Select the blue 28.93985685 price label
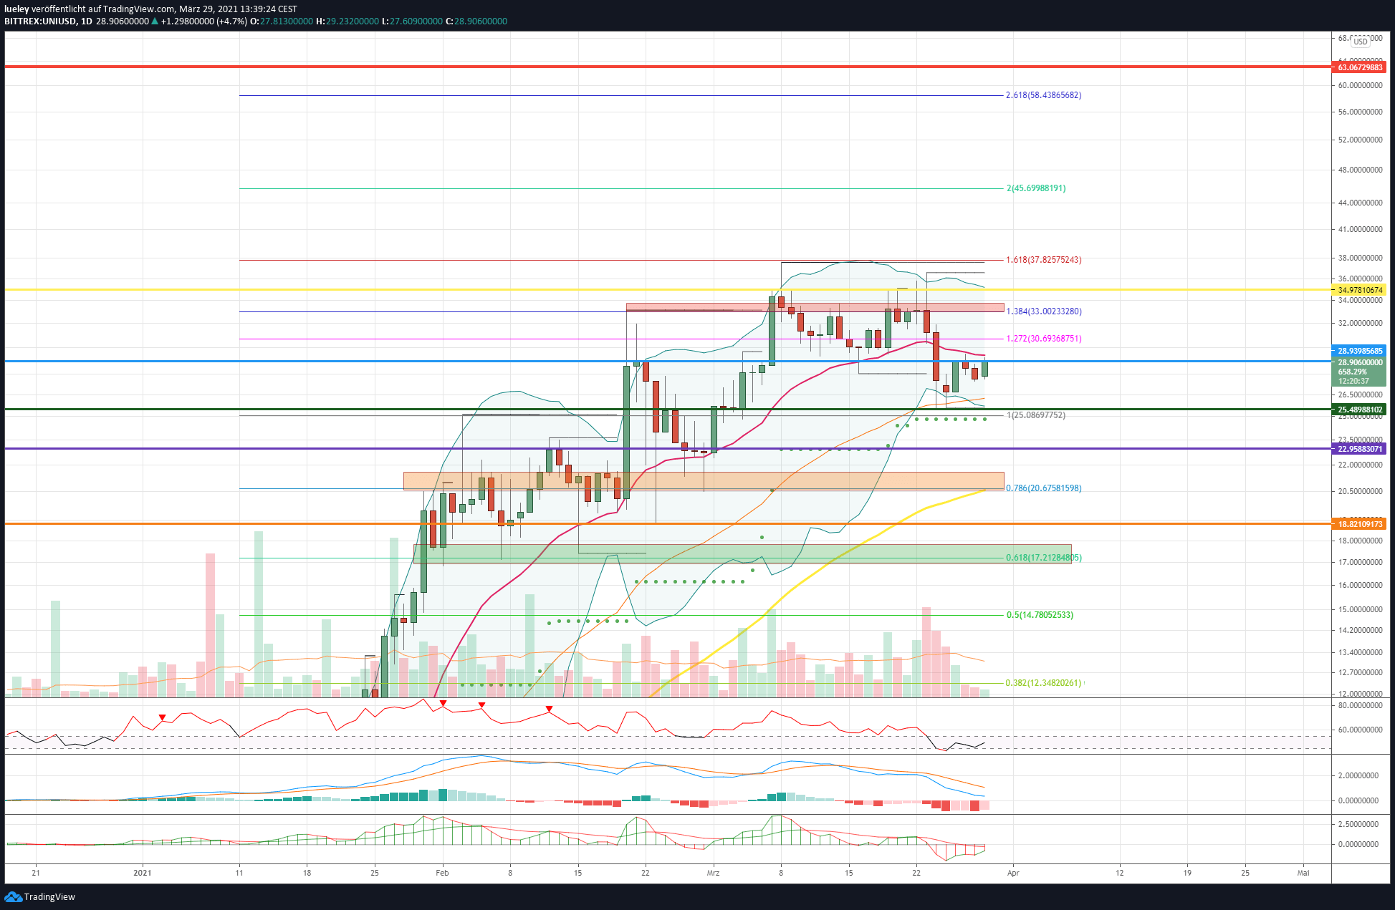1395x910 pixels. point(1358,351)
